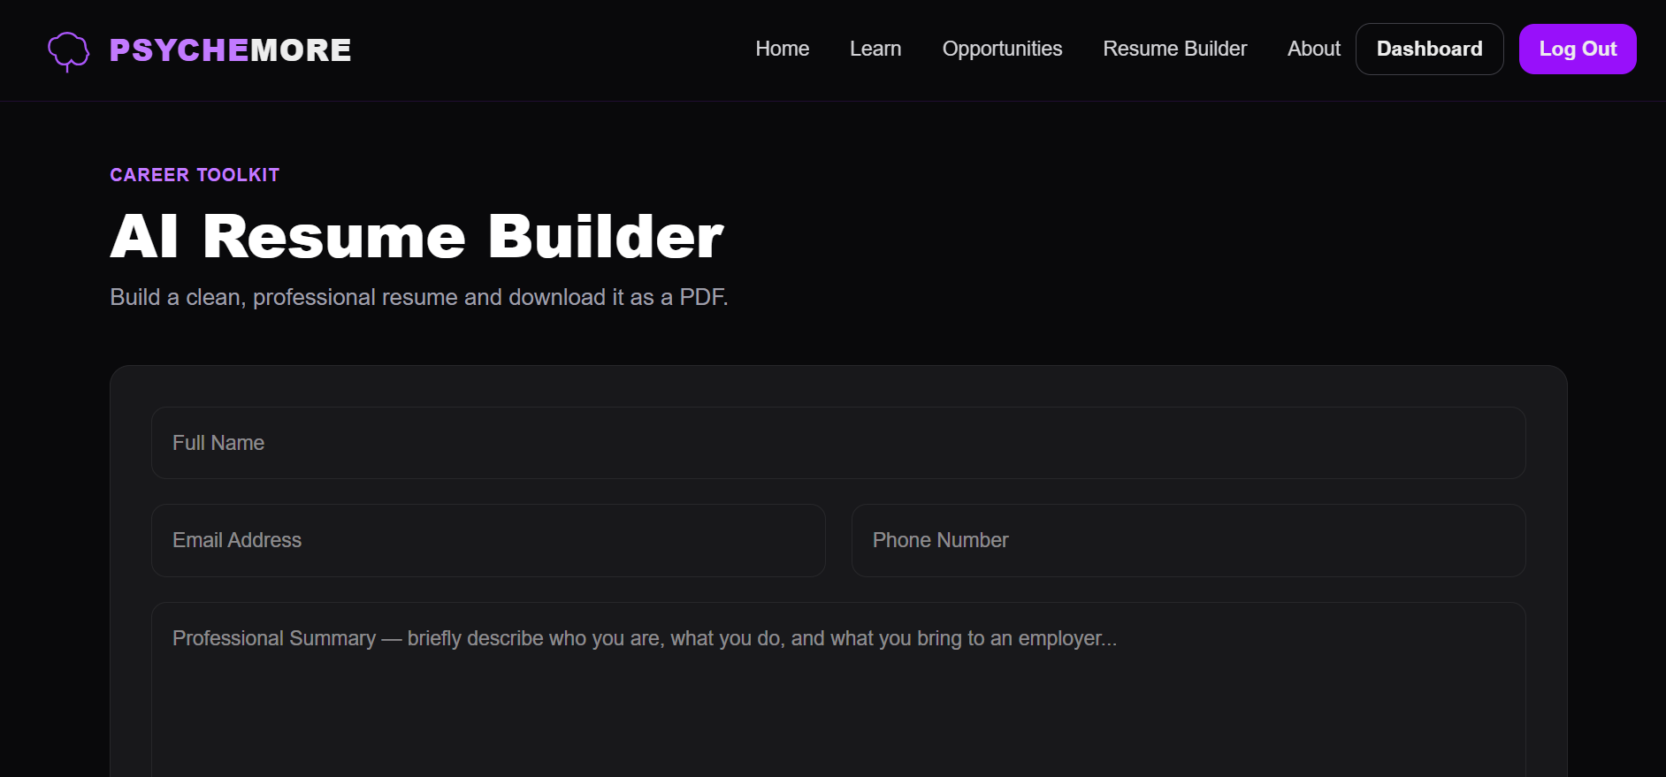Viewport: 1666px width, 777px height.
Task: Click empty form card area above Full Name
Action: tap(838, 386)
